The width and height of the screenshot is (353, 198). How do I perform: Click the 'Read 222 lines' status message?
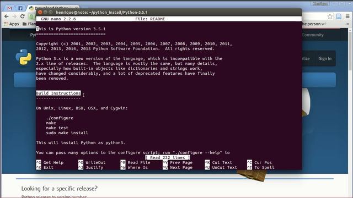click(x=168, y=158)
